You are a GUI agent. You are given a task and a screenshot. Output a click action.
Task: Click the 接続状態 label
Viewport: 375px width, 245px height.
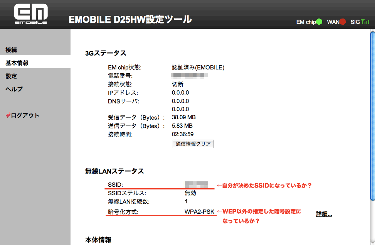[x=120, y=84]
